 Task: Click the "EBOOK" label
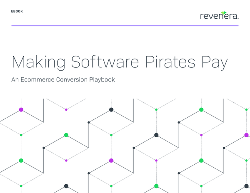coord(17,11)
